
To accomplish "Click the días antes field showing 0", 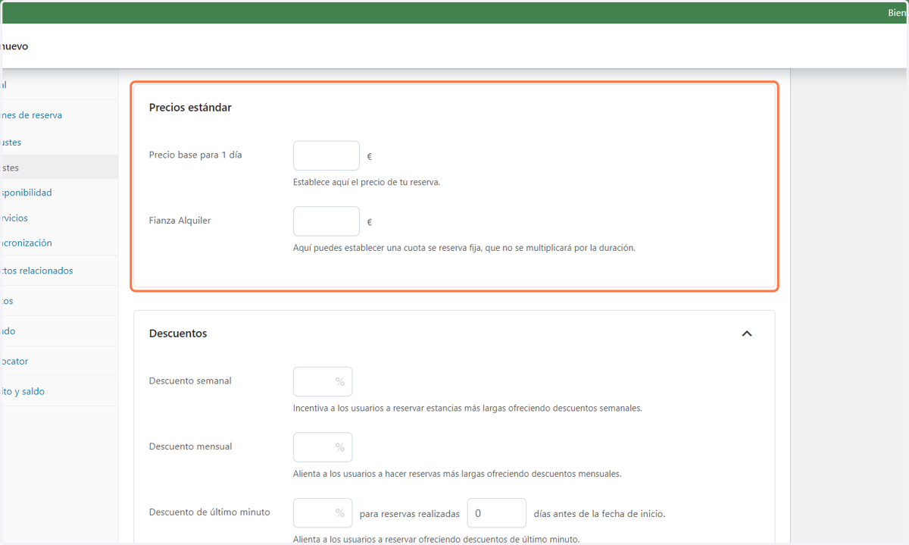I will (497, 513).
